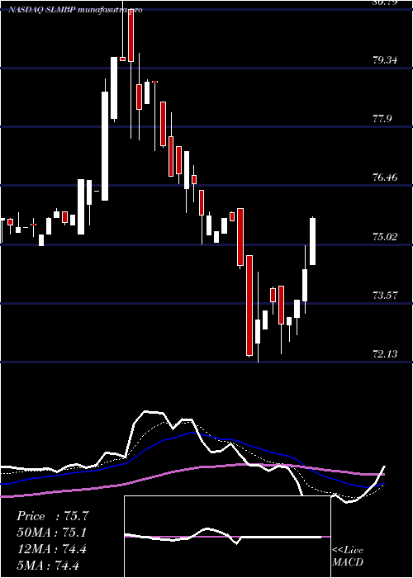Click the NASDAQ SLMBP munafasutra title text
413x578 pixels.
[x=76, y=10]
